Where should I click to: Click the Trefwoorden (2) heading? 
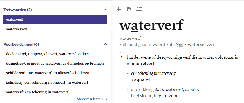click(17, 10)
